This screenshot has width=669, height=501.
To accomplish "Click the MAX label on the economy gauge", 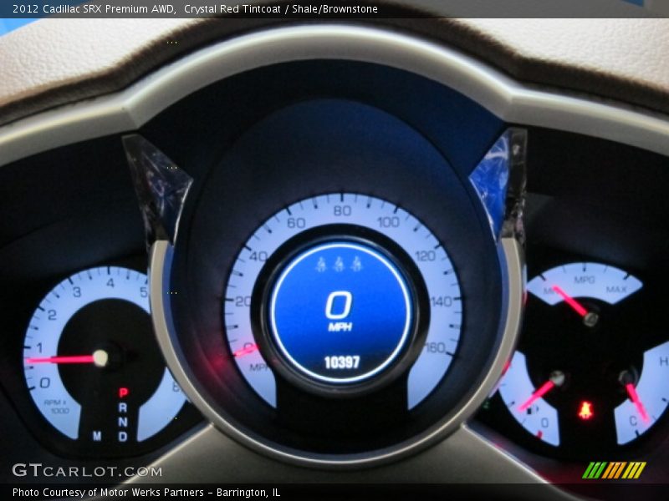I will pyautogui.click(x=616, y=290).
